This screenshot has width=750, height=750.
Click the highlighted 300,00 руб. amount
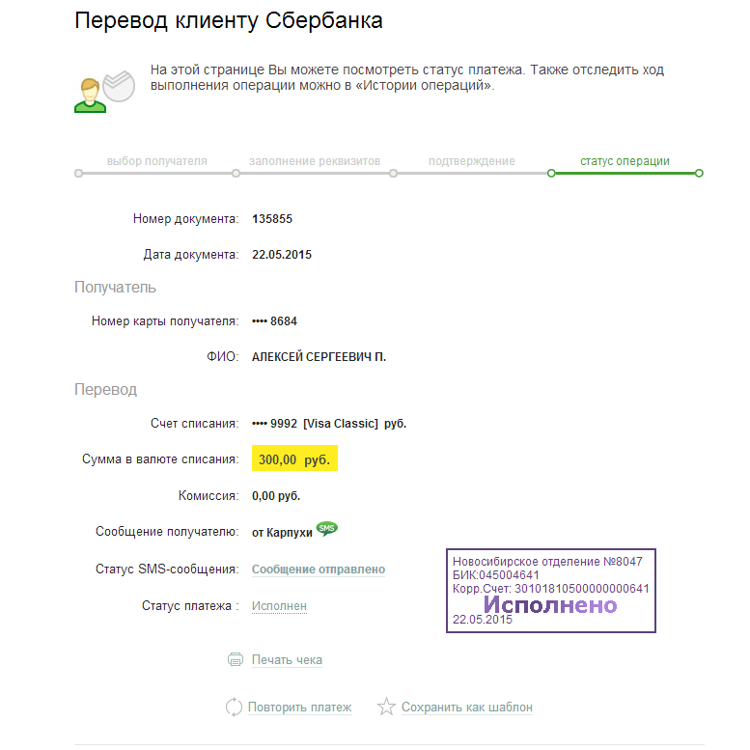click(x=294, y=460)
